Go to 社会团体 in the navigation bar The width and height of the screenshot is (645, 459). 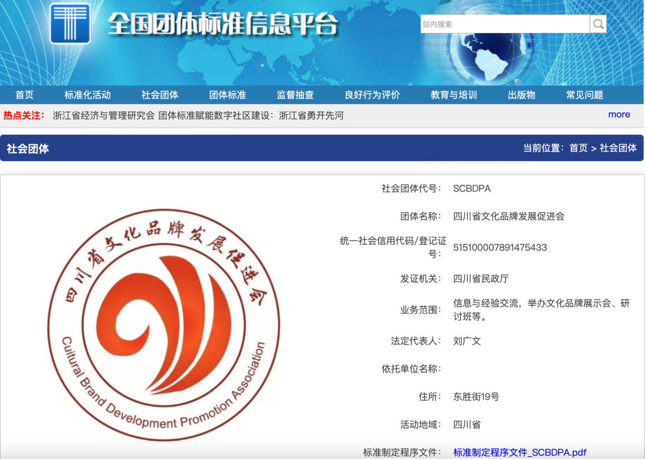pyautogui.click(x=160, y=95)
